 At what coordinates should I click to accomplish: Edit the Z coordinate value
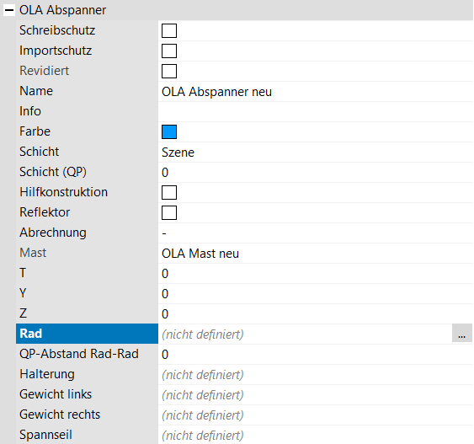[x=316, y=314]
